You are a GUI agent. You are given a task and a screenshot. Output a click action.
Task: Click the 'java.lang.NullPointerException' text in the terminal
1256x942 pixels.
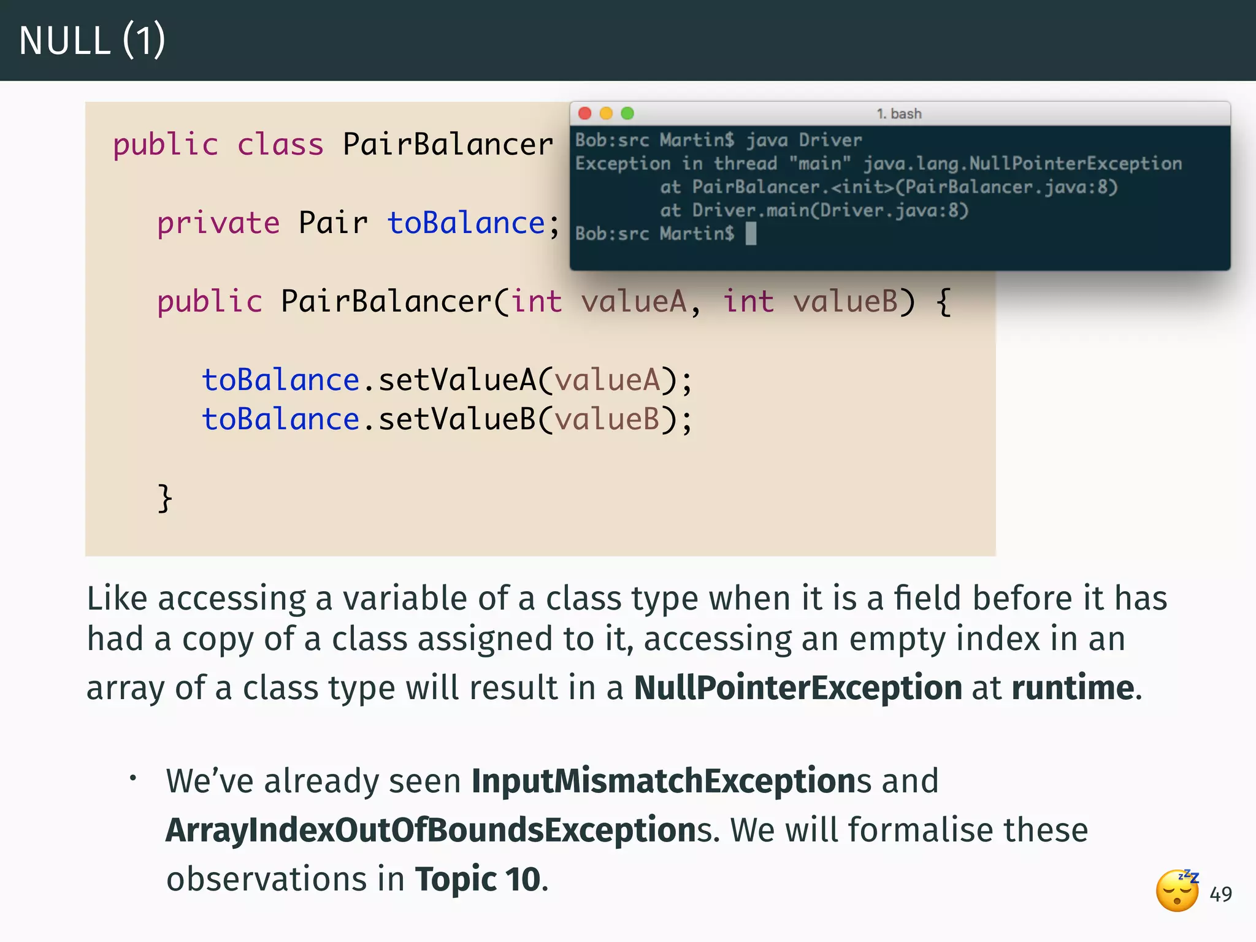coord(1022,164)
